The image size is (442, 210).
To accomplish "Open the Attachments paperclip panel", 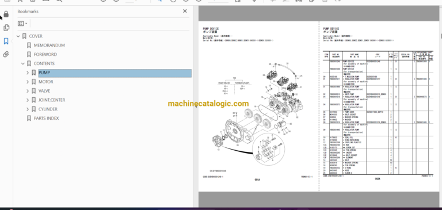I will [6, 54].
